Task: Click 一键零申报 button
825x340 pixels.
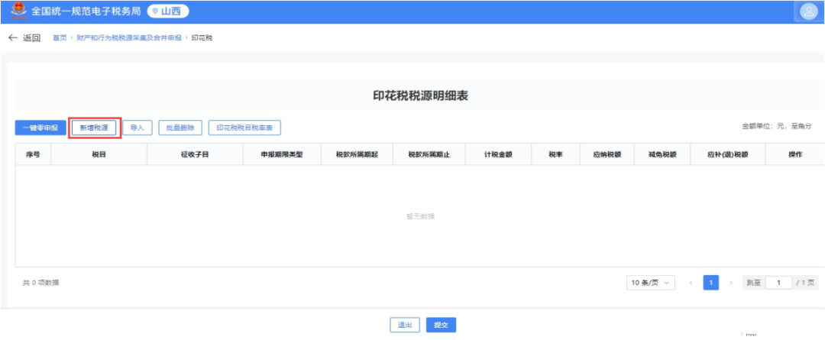Action: [40, 128]
